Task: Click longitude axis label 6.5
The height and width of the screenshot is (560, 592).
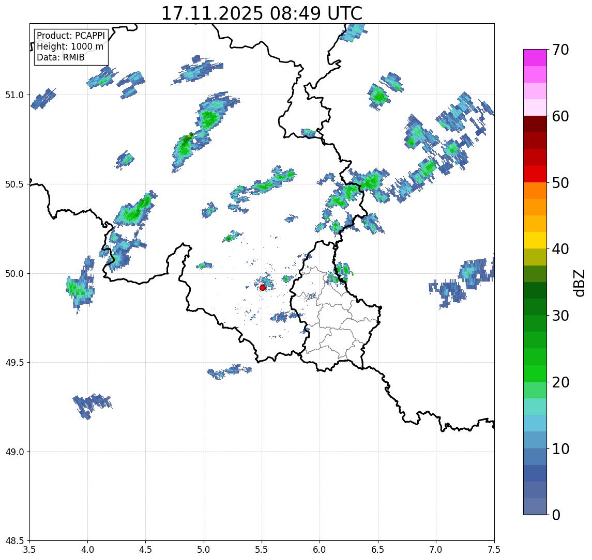Action: click(x=378, y=550)
